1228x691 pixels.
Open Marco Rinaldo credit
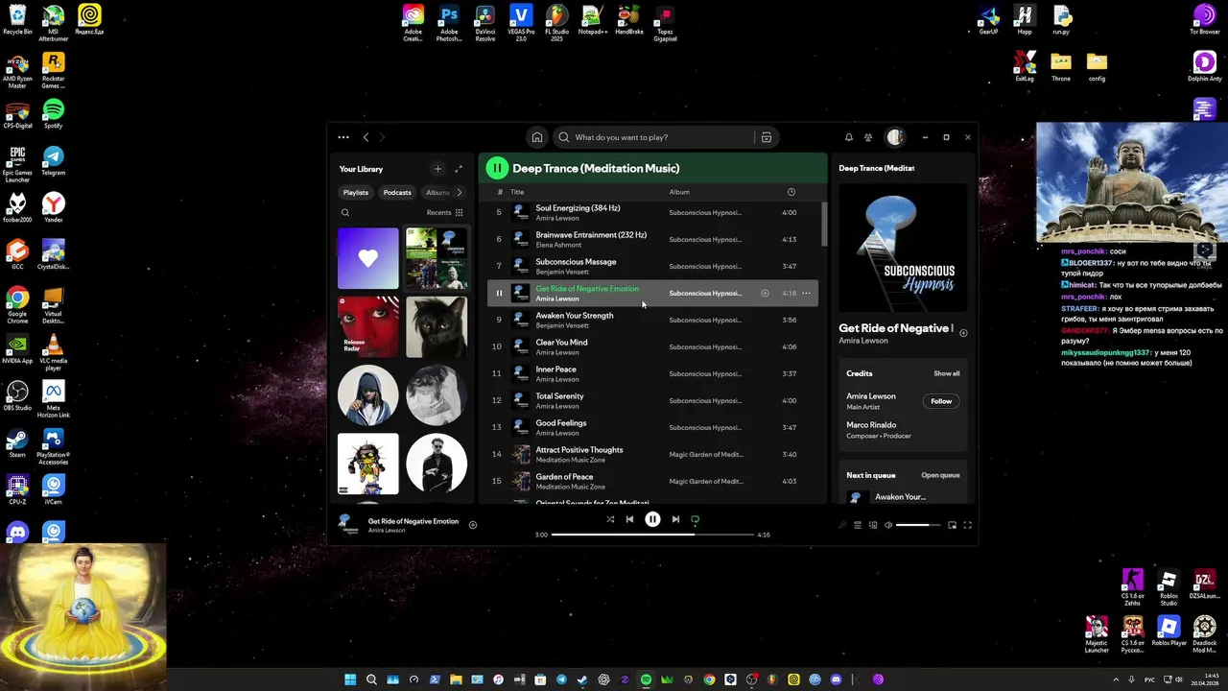tap(871, 425)
